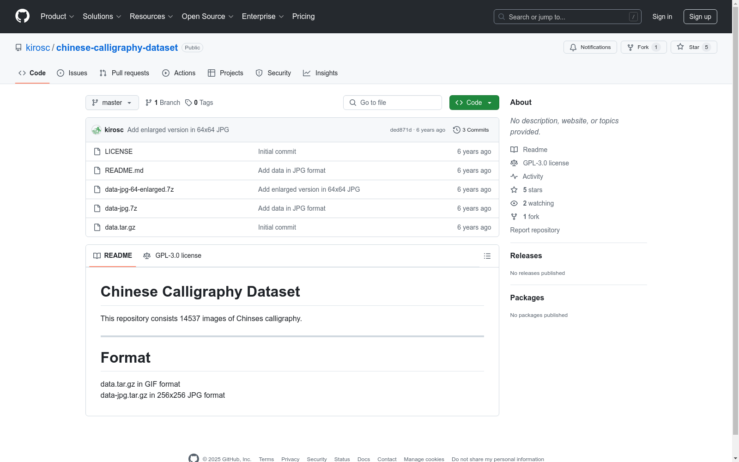This screenshot has width=739, height=462.
Task: Click the data-jpg.7z file icon
Action: coord(97,208)
